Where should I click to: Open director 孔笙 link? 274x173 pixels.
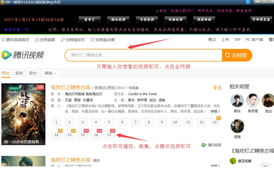pos(68,100)
